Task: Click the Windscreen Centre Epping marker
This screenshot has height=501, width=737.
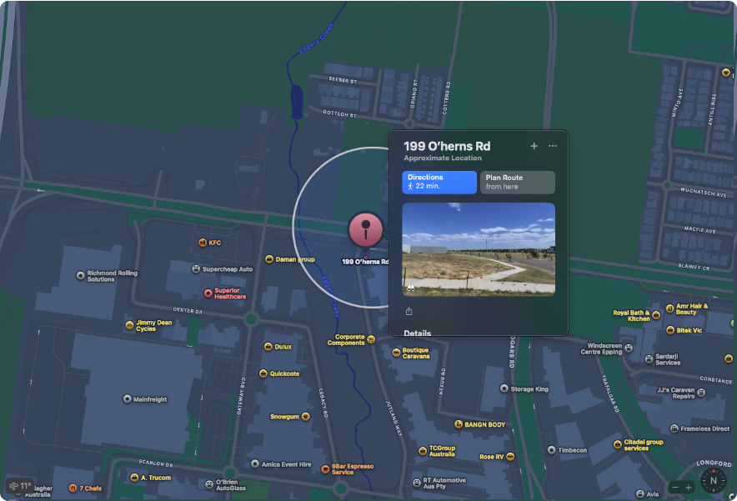Action: coord(629,348)
